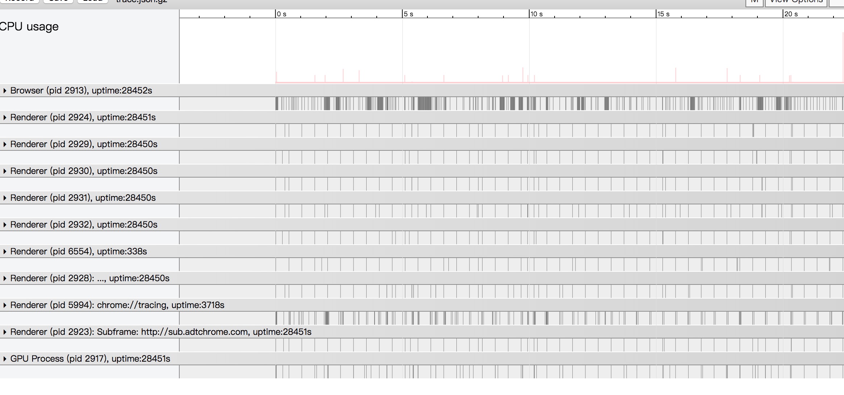Expand Renderer (pid 2931) track group
The height and width of the screenshot is (395, 844).
pyautogui.click(x=5, y=198)
